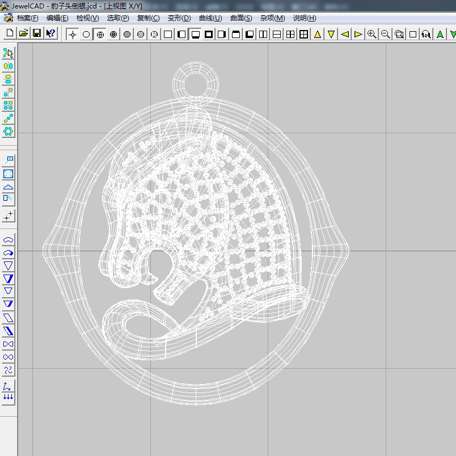The height and width of the screenshot is (456, 456).
Task: Select the filled arch with arrow bend tool
Action: pyautogui.click(x=8, y=253)
